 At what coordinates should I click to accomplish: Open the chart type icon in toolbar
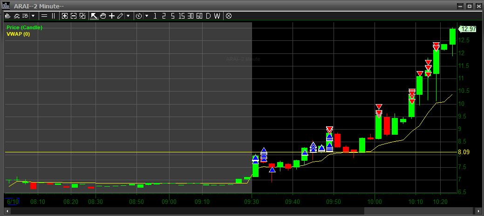point(8,16)
